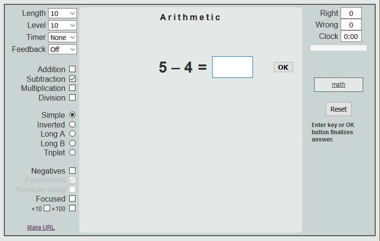Open the math link button
380x241 pixels.
click(338, 85)
